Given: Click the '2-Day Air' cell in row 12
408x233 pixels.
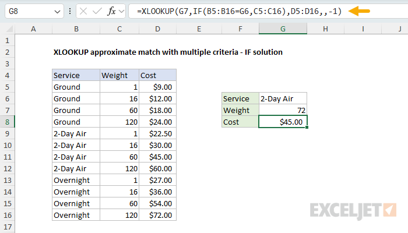Looking at the screenshot, I should click(x=76, y=168).
